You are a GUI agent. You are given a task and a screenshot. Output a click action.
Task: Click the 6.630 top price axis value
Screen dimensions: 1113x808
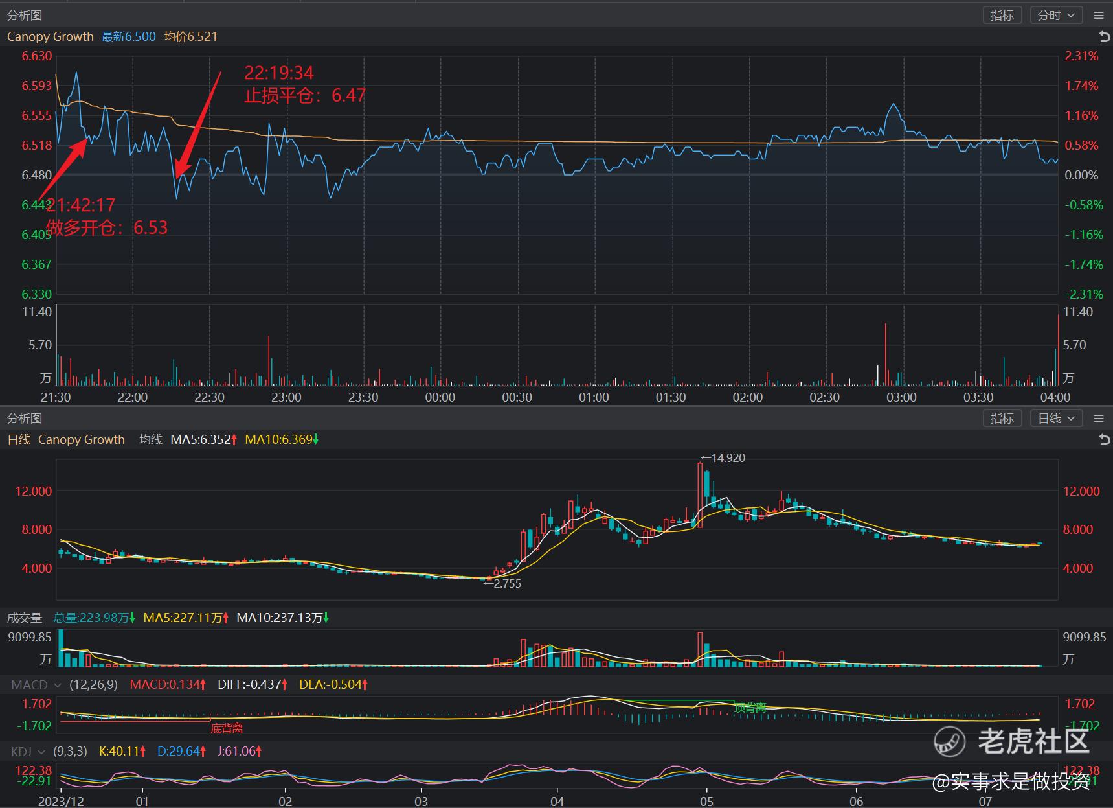pyautogui.click(x=37, y=56)
